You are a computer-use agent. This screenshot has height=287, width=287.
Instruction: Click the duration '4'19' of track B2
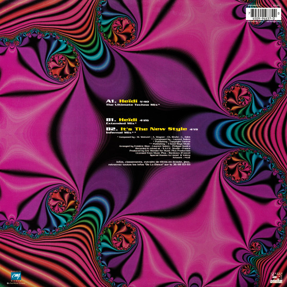[x=194, y=130]
